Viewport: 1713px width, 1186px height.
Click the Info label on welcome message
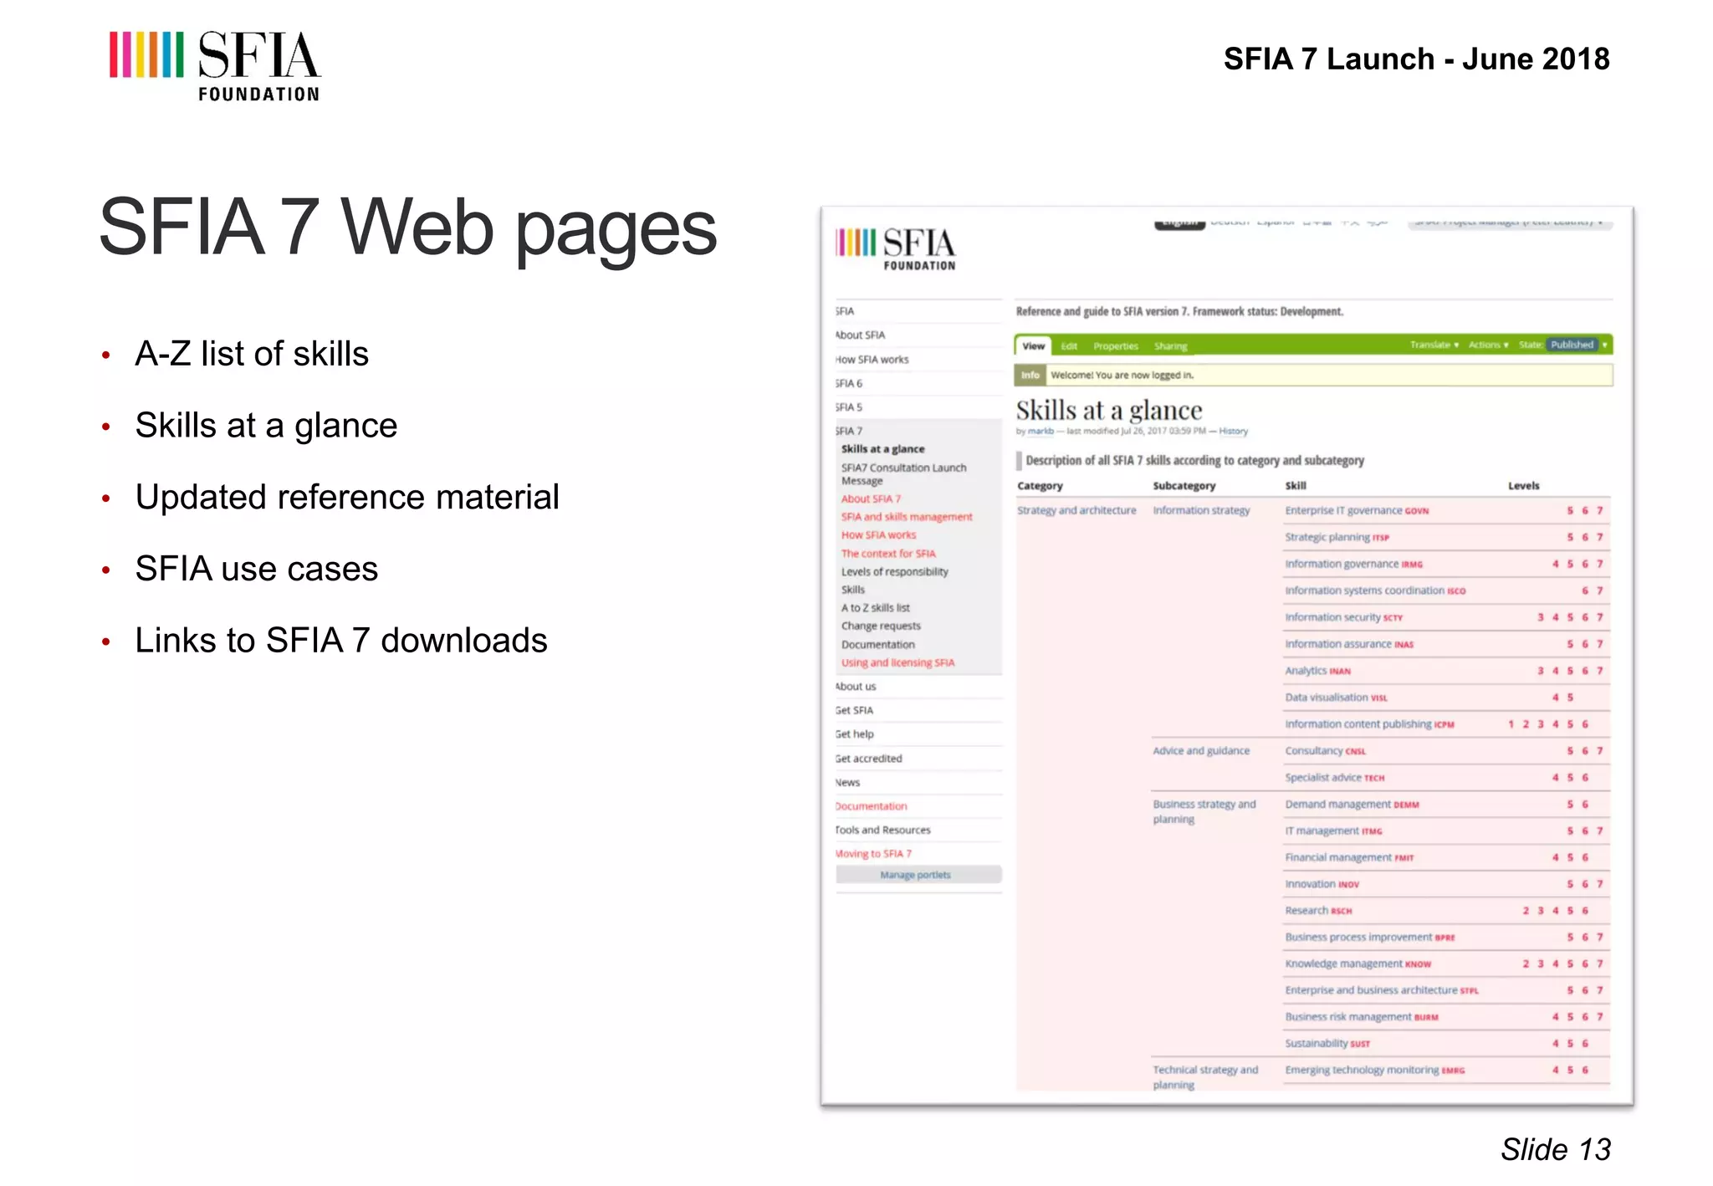pyautogui.click(x=1030, y=376)
